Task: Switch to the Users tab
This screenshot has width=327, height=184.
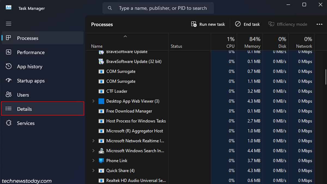Action: pyautogui.click(x=43, y=95)
